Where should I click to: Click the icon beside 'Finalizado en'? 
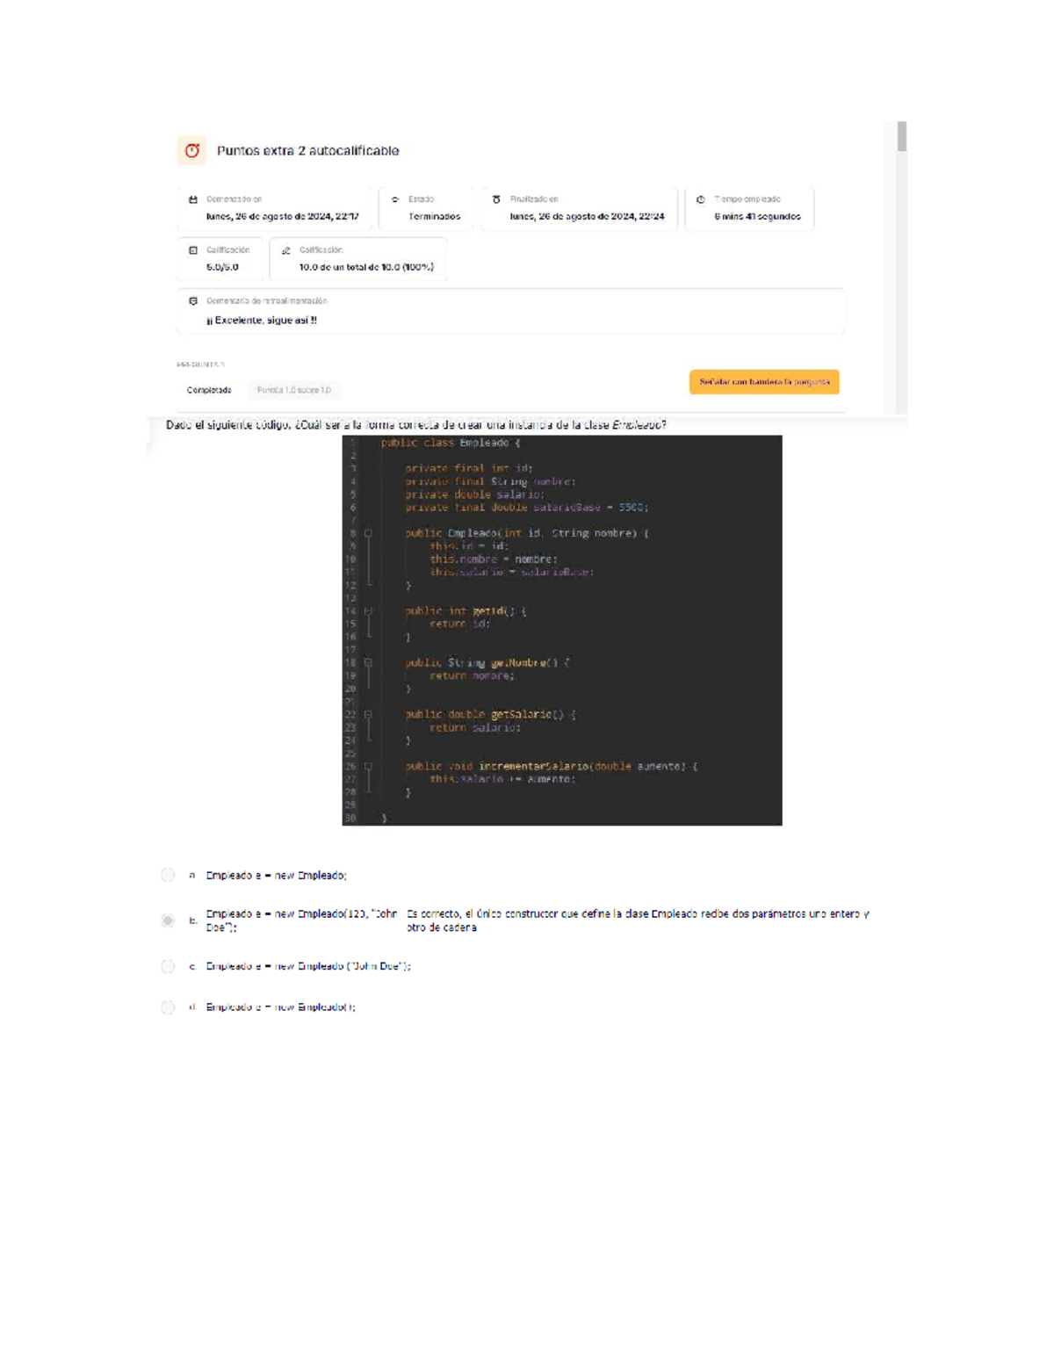(x=496, y=199)
